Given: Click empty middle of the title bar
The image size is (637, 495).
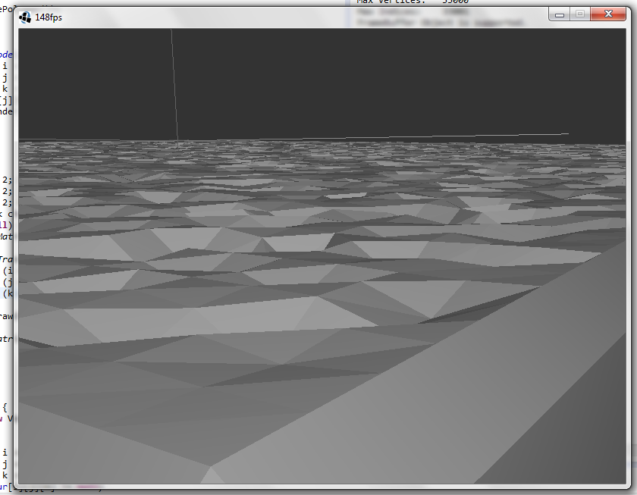Looking at the screenshot, I should point(303,17).
